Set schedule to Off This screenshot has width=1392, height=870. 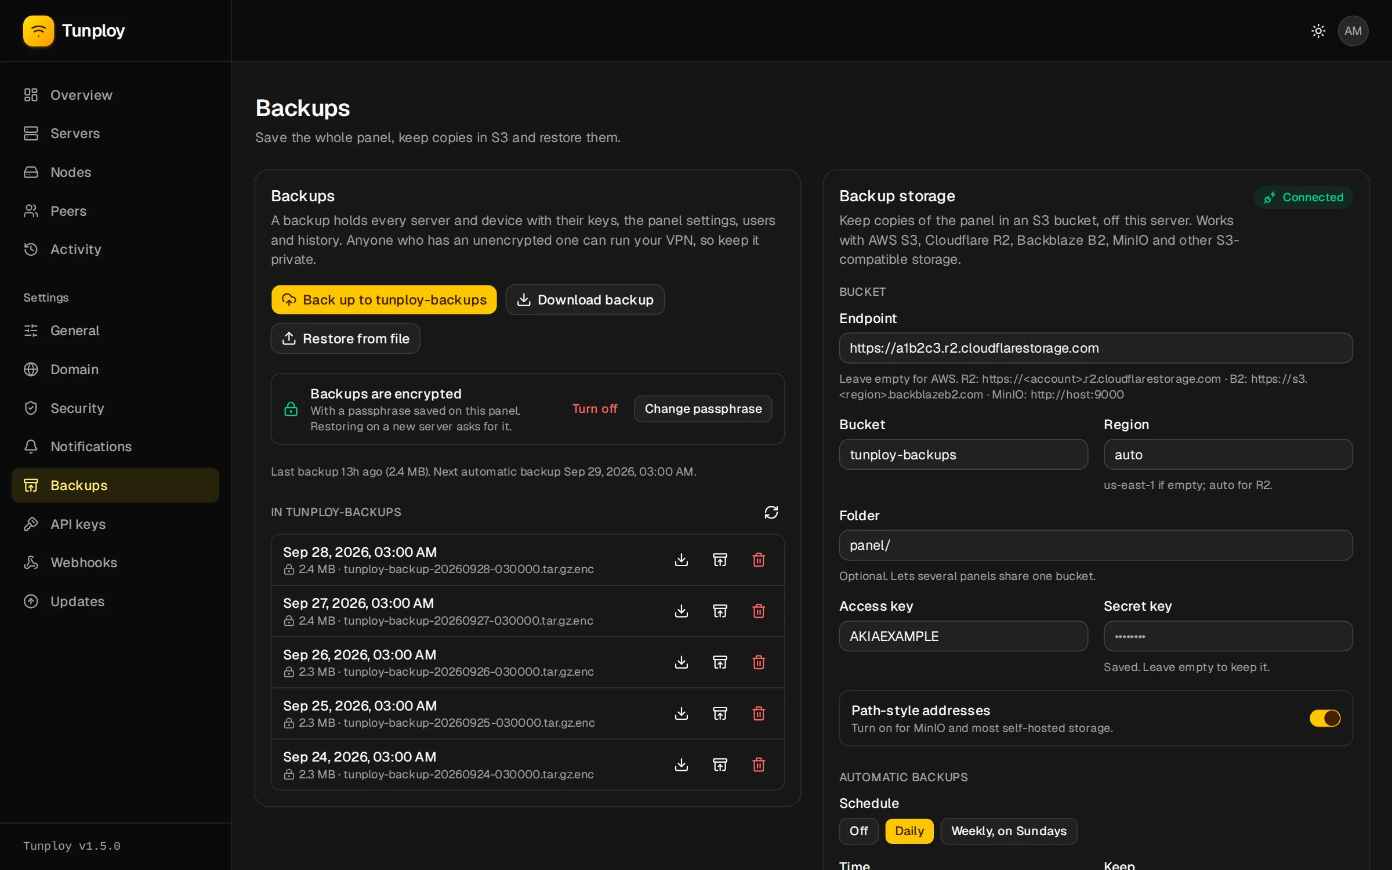tap(858, 831)
